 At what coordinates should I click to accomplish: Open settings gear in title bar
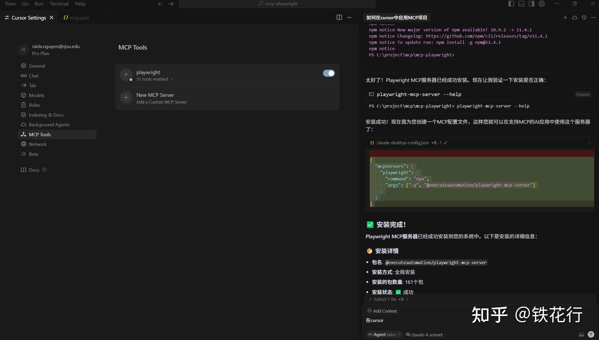(542, 4)
